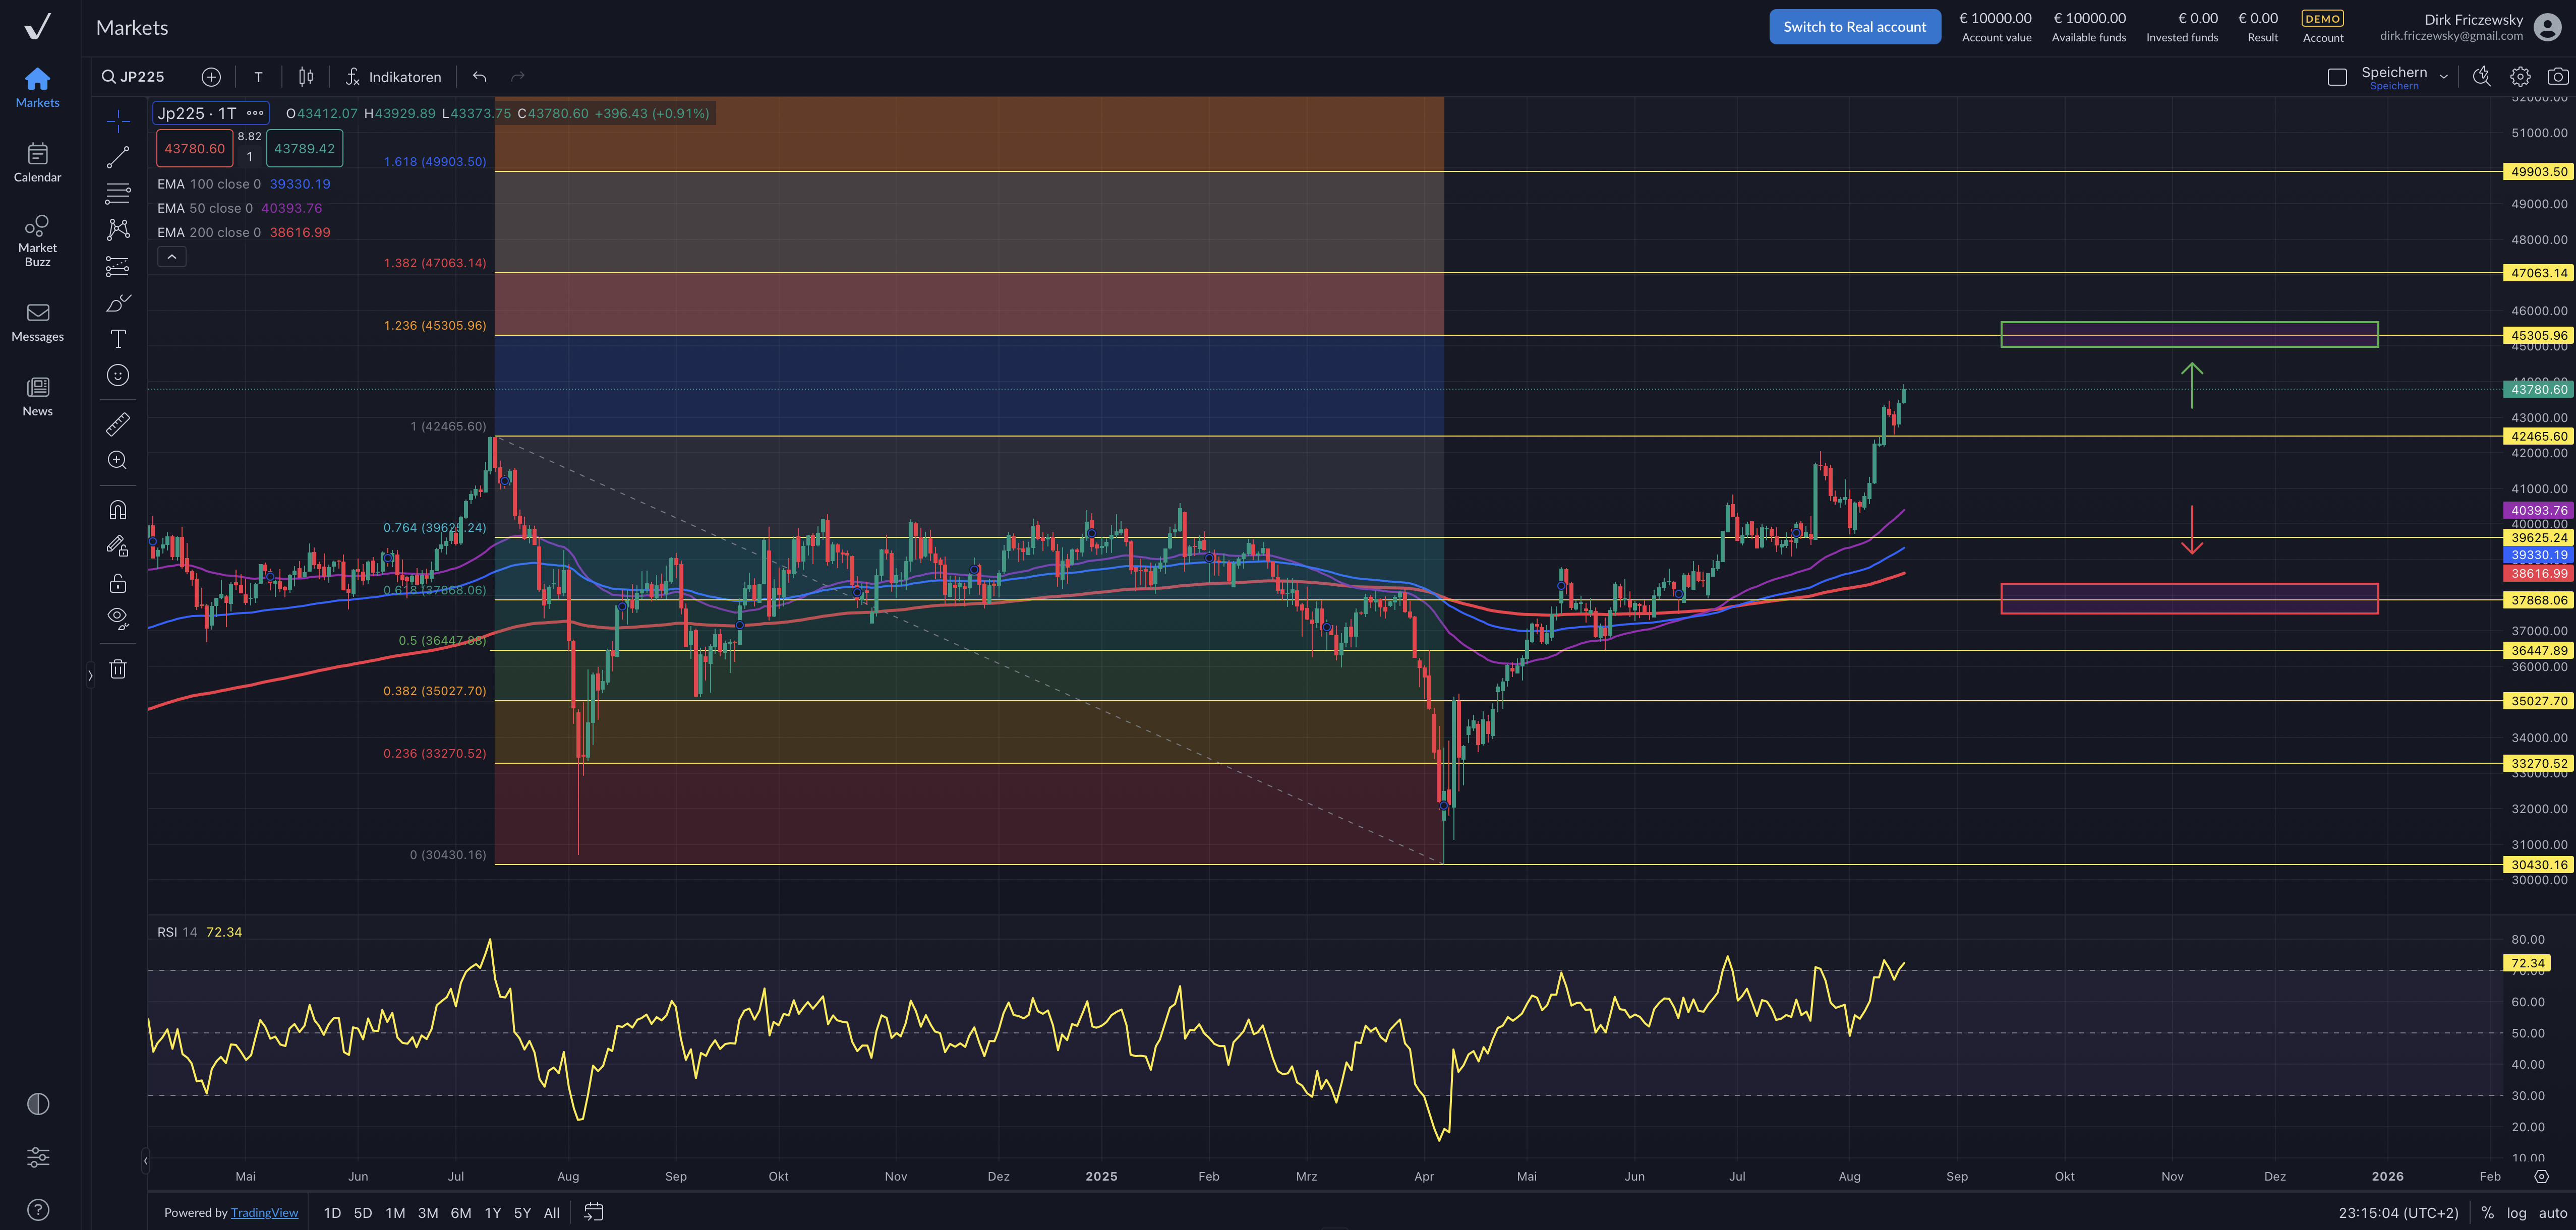Viewport: 2576px width, 1230px height.
Task: Click the emoji sticker tool
Action: [x=118, y=376]
